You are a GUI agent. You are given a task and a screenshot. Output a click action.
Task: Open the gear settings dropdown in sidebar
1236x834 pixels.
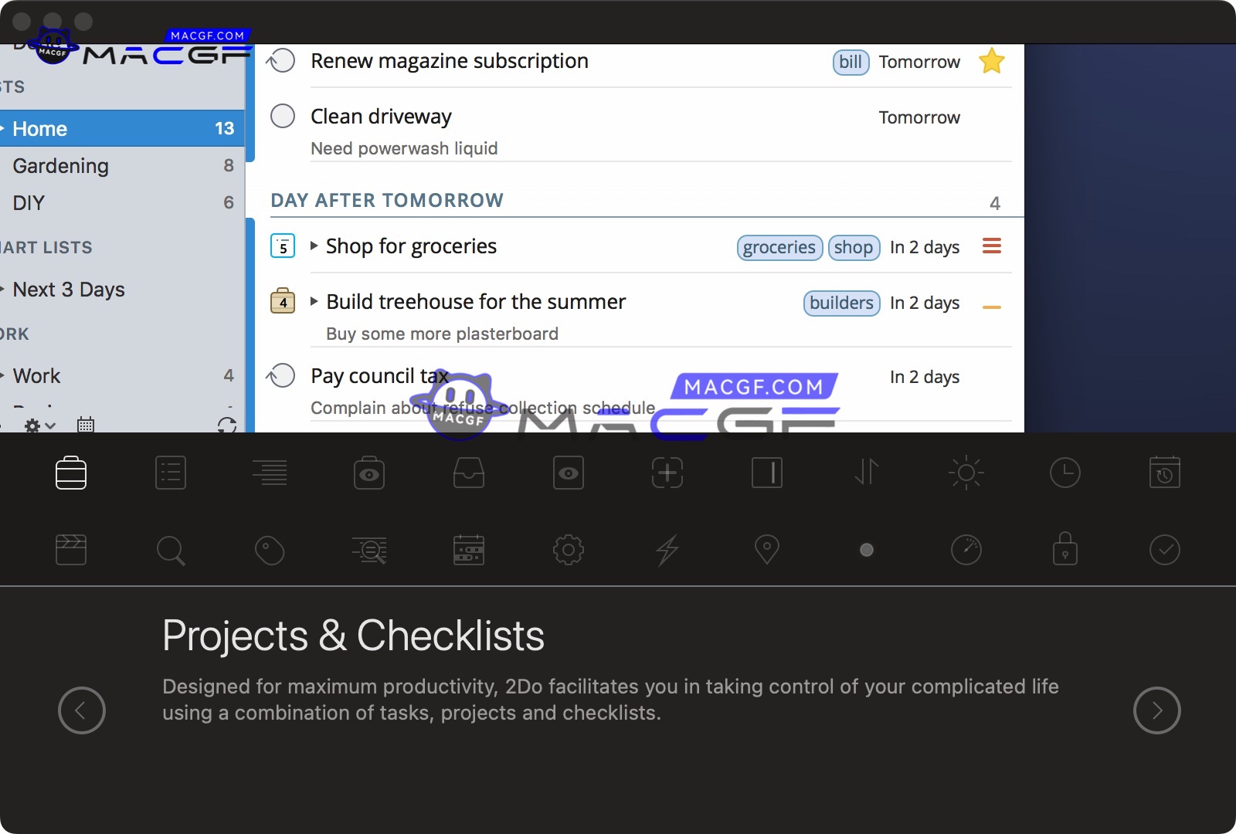(x=39, y=425)
